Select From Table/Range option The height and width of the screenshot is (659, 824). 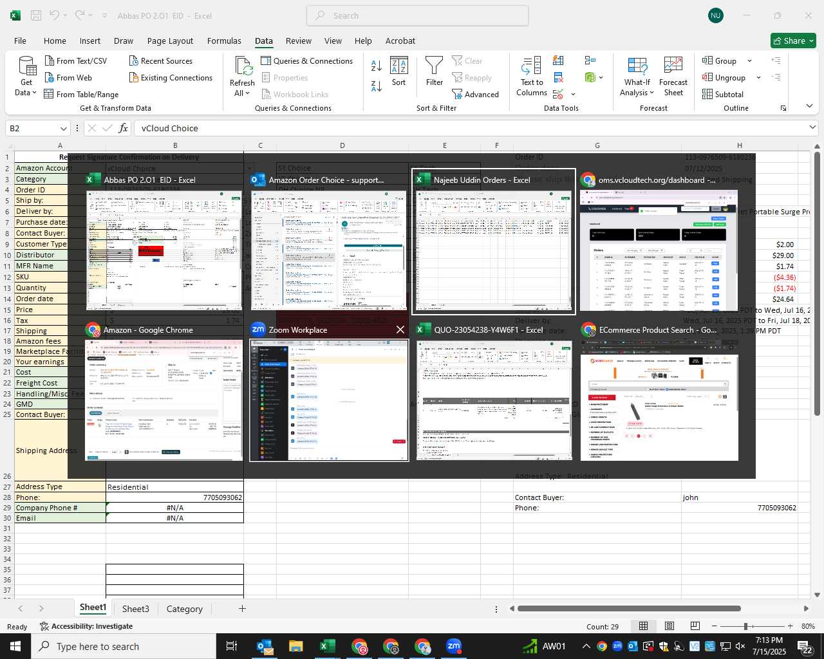point(81,94)
